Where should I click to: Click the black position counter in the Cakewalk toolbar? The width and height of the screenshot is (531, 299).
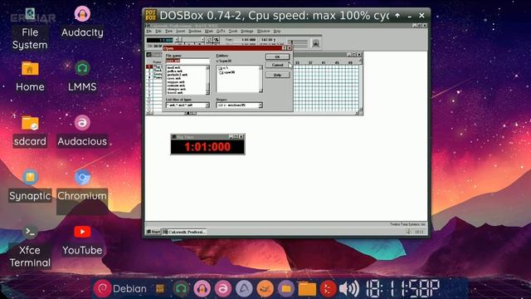point(160,40)
